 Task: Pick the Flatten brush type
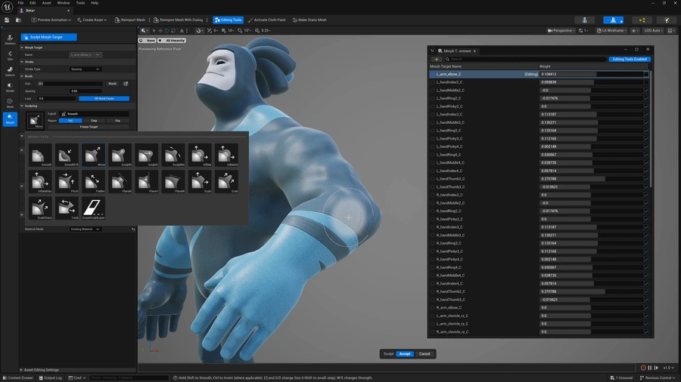(x=94, y=181)
